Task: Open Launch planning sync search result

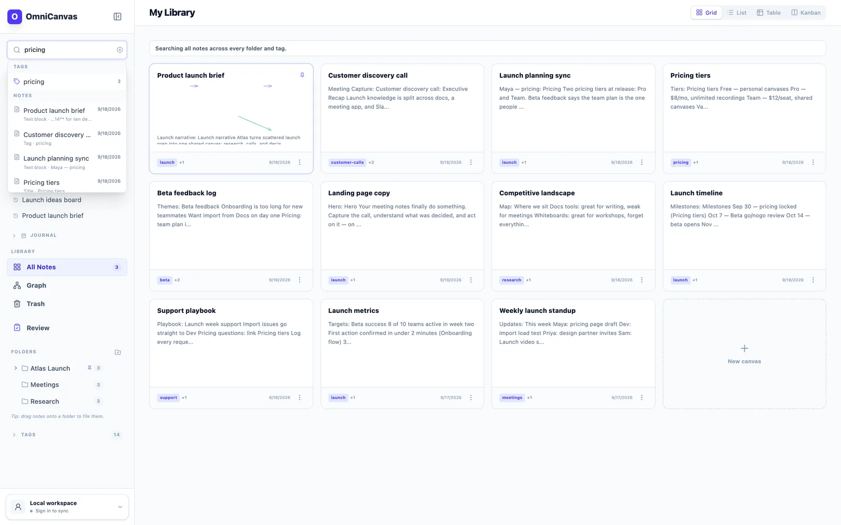Action: tap(67, 162)
